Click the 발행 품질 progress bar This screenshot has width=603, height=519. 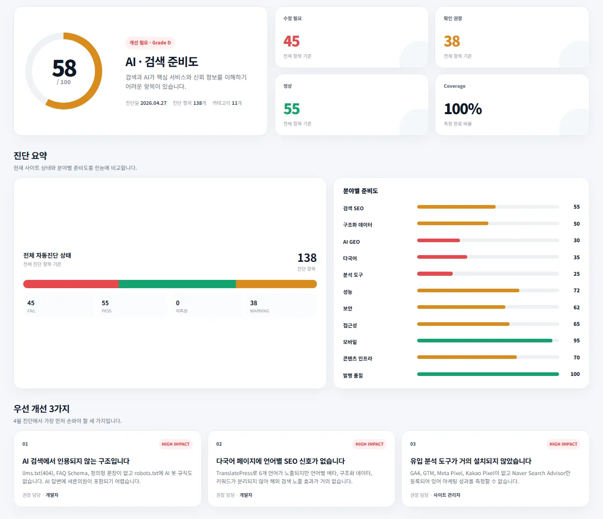click(x=488, y=374)
